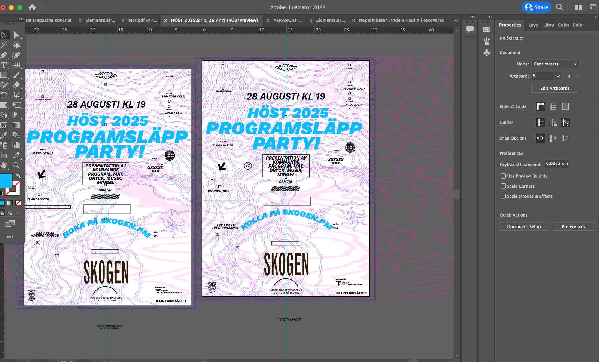Select the Magic Wand tool
The height and width of the screenshot is (362, 599).
click(x=4, y=45)
